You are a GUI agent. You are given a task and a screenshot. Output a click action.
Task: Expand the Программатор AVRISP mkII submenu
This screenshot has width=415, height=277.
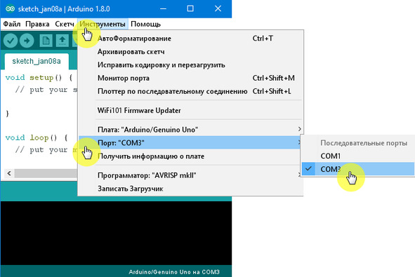click(190, 175)
